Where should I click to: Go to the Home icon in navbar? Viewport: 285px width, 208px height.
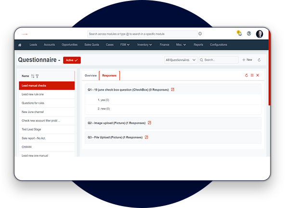[x=20, y=45]
